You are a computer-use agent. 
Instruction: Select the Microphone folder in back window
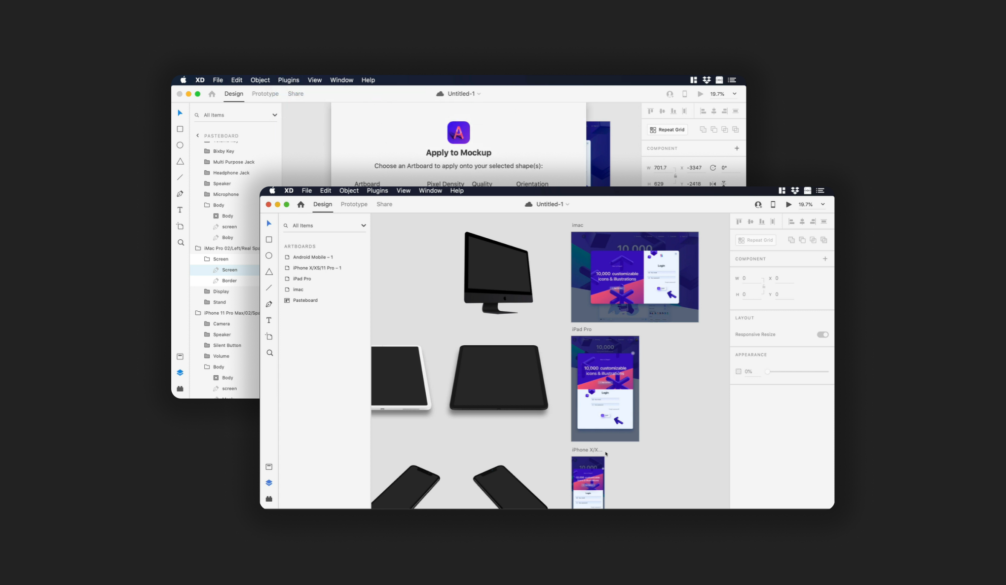click(226, 194)
